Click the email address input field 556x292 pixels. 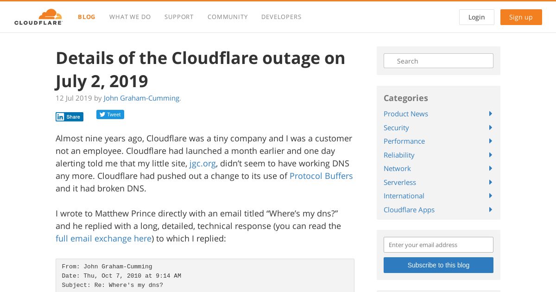(x=438, y=245)
